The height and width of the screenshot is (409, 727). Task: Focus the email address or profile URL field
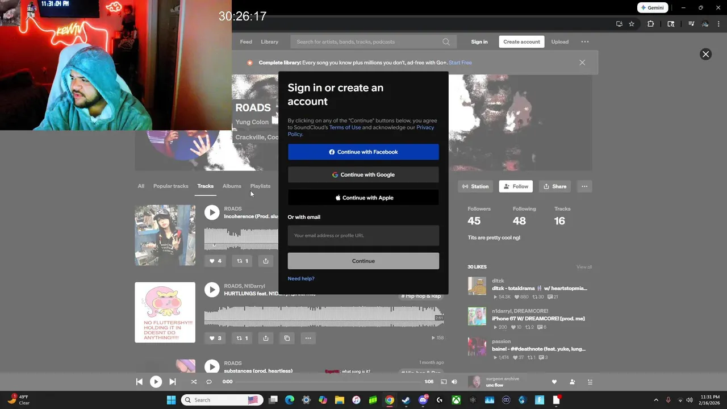pyautogui.click(x=363, y=235)
